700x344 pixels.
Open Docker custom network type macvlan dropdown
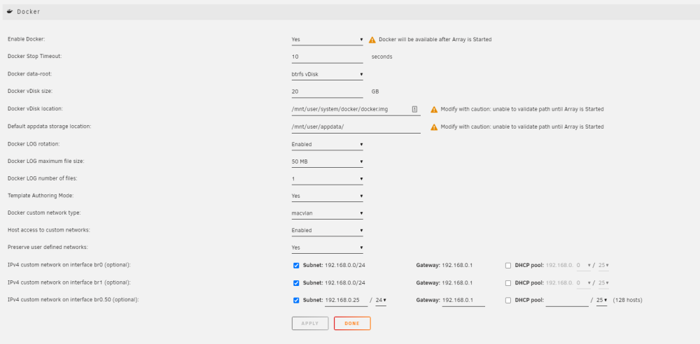(x=327, y=213)
